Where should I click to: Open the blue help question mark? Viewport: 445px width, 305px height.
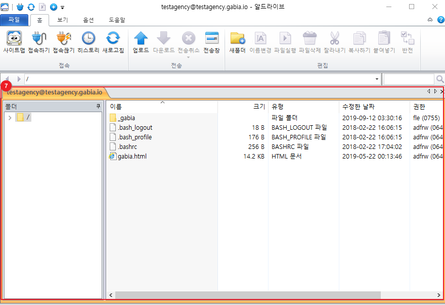(441, 20)
